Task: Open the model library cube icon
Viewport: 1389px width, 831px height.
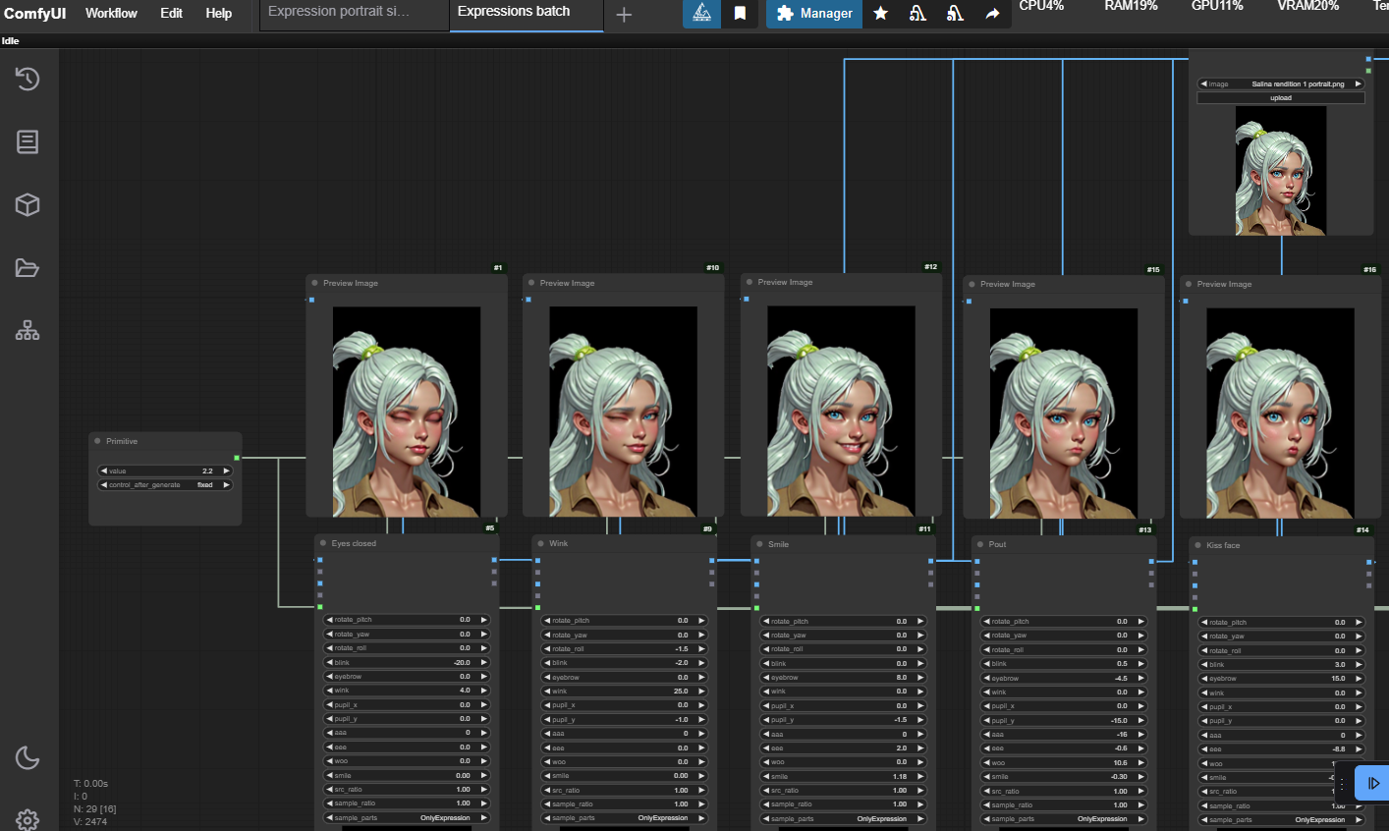Action: point(28,204)
